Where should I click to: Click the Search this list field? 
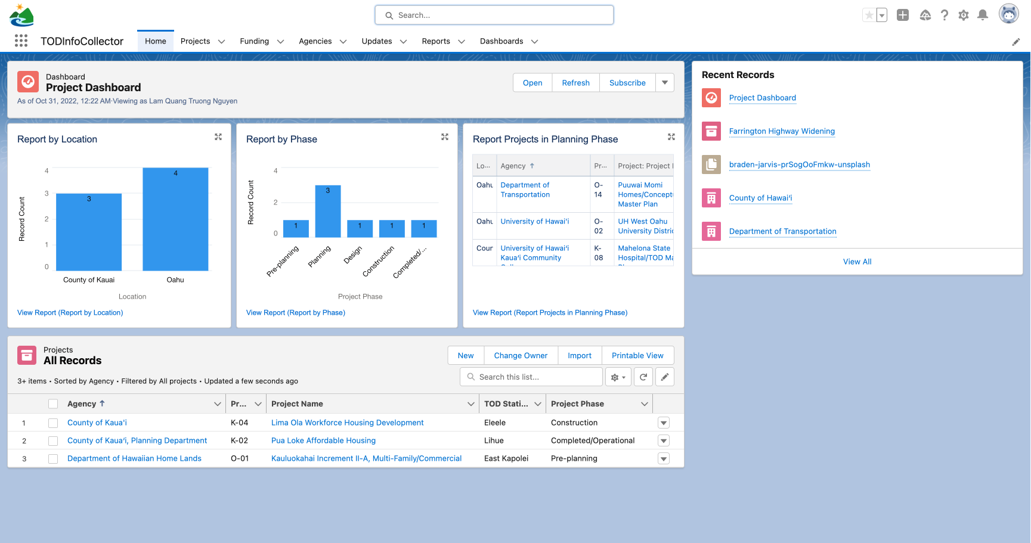(531, 376)
